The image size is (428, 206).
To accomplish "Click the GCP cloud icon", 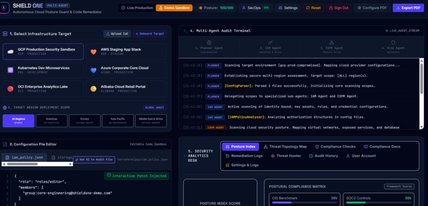I will click(x=11, y=51).
